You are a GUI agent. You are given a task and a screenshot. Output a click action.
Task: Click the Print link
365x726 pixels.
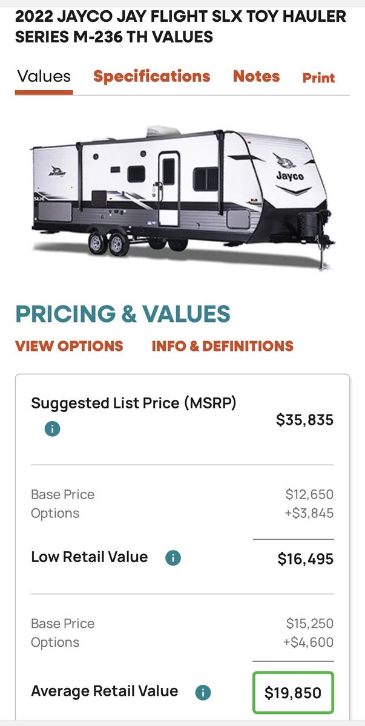point(318,77)
